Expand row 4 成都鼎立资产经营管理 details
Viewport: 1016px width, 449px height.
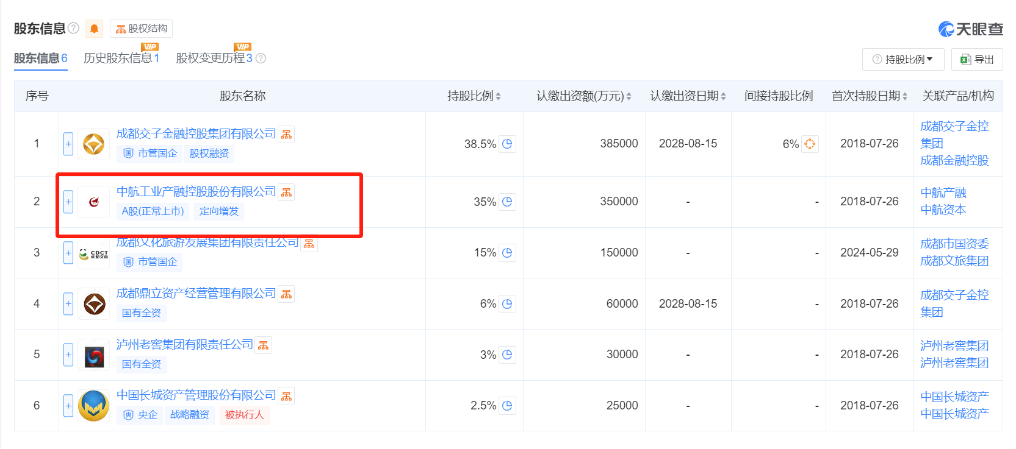point(68,304)
